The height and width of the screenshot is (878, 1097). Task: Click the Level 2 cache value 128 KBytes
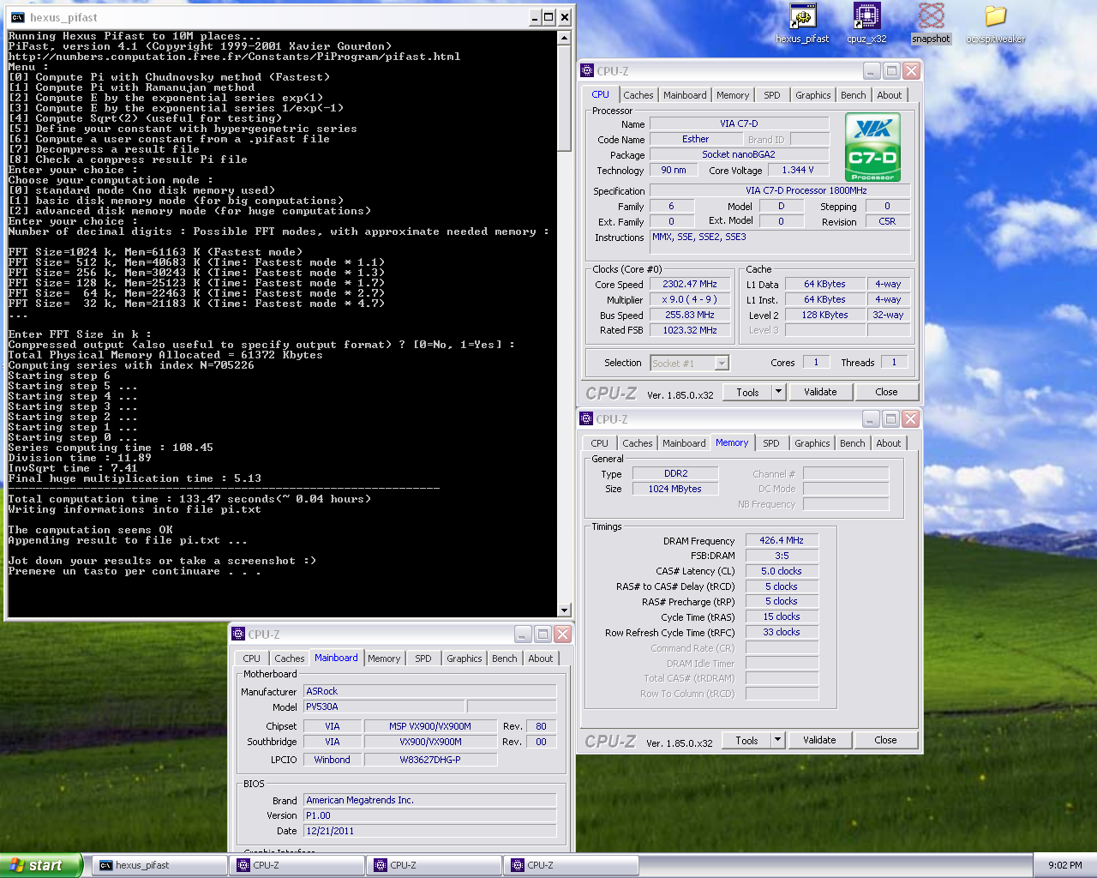click(824, 315)
